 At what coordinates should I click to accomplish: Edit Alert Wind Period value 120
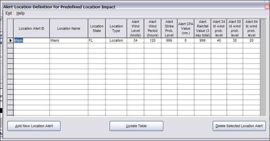click(152, 41)
